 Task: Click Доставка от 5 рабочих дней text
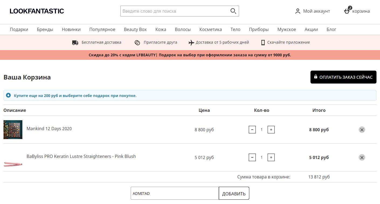222,42
